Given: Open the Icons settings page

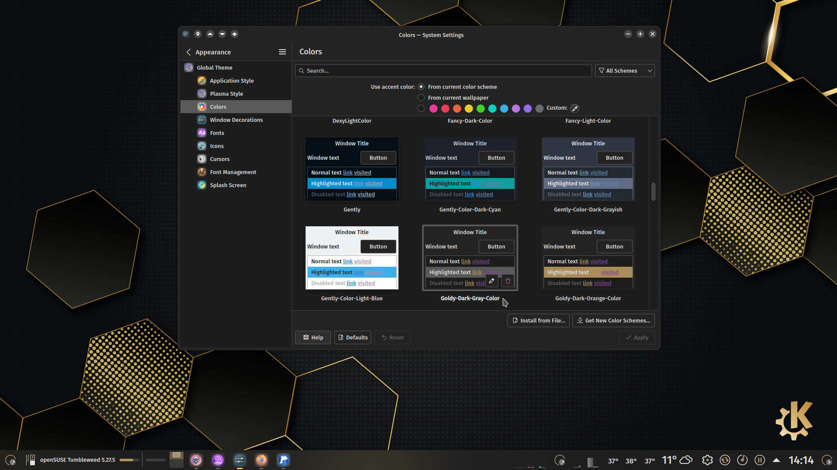Looking at the screenshot, I should coord(236,146).
